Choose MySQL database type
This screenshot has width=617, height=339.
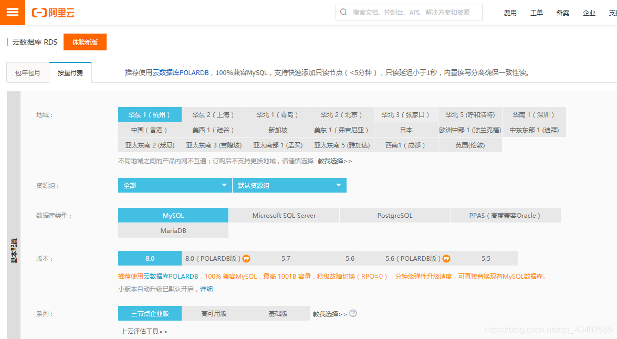click(173, 215)
